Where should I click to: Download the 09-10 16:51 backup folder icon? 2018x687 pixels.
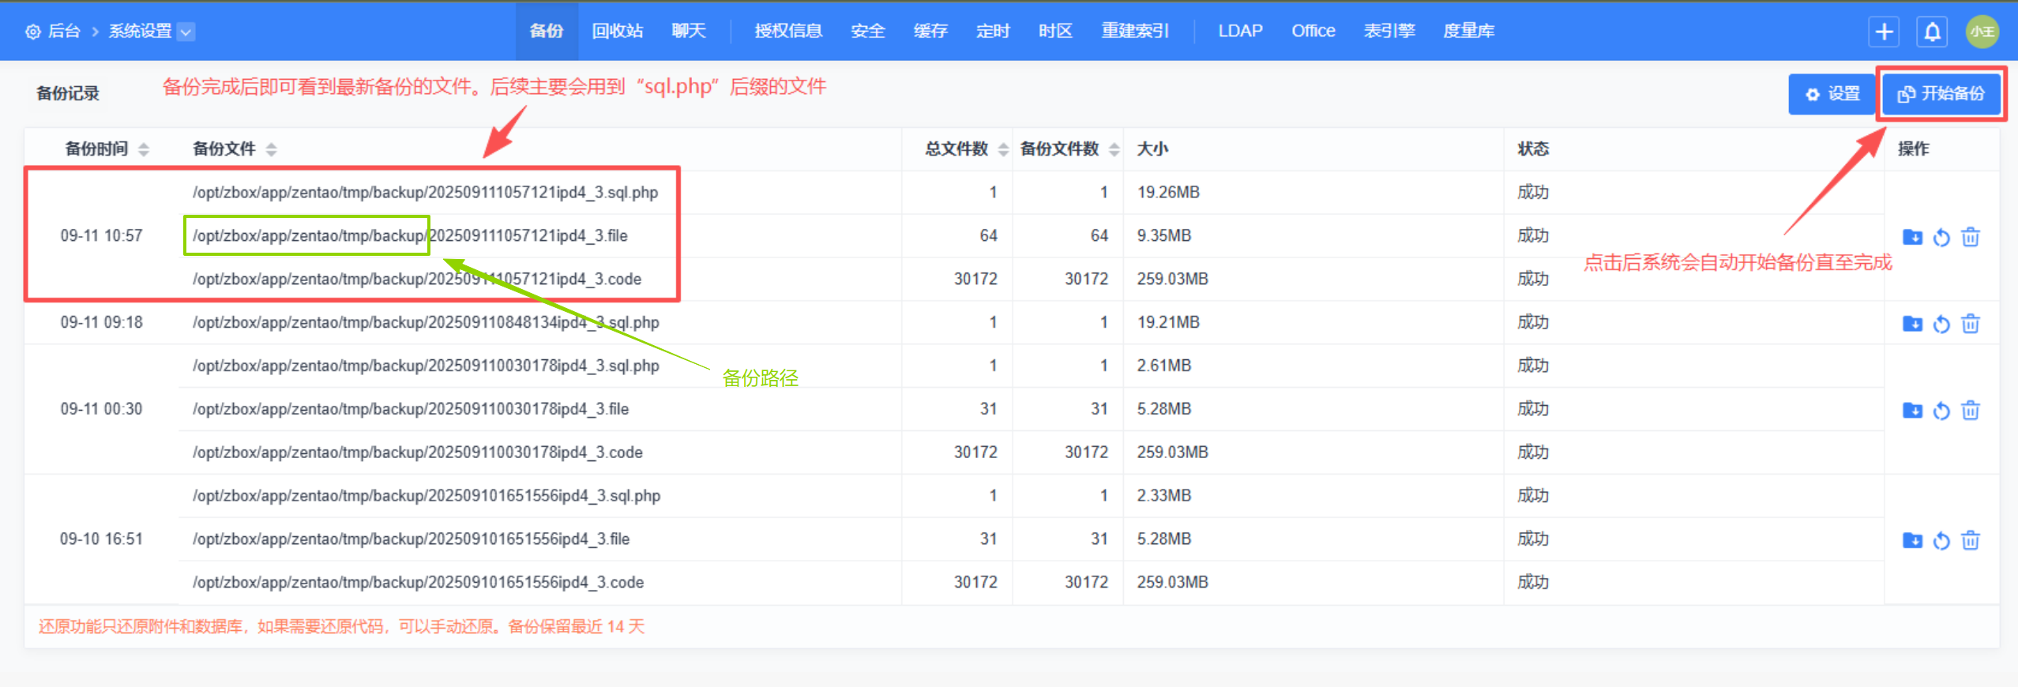(x=1912, y=541)
